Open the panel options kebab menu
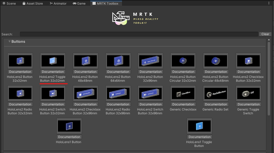The image size is (274, 153). [269, 3]
